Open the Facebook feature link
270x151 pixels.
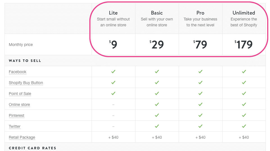point(17,72)
